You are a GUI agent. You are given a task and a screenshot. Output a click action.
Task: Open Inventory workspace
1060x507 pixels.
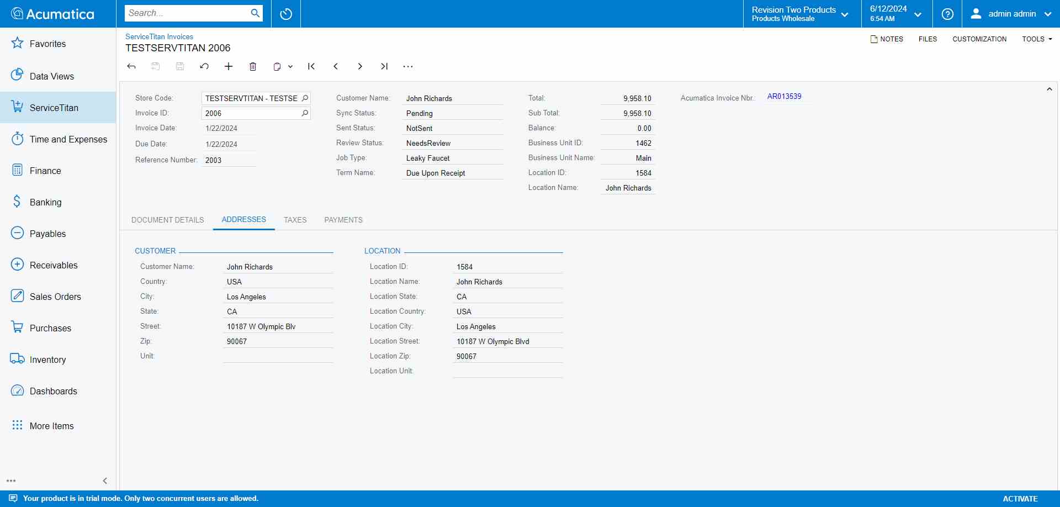(x=58, y=360)
